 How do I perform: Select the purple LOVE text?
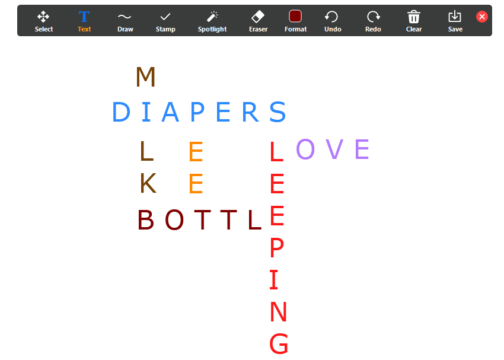(x=333, y=149)
